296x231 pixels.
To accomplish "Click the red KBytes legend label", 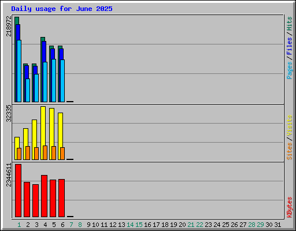I will click(x=290, y=207).
